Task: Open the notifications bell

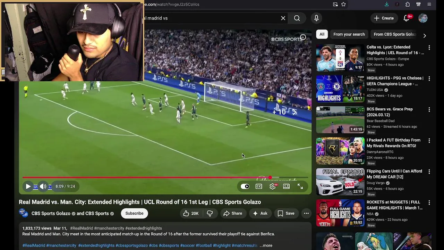Action: (407, 18)
